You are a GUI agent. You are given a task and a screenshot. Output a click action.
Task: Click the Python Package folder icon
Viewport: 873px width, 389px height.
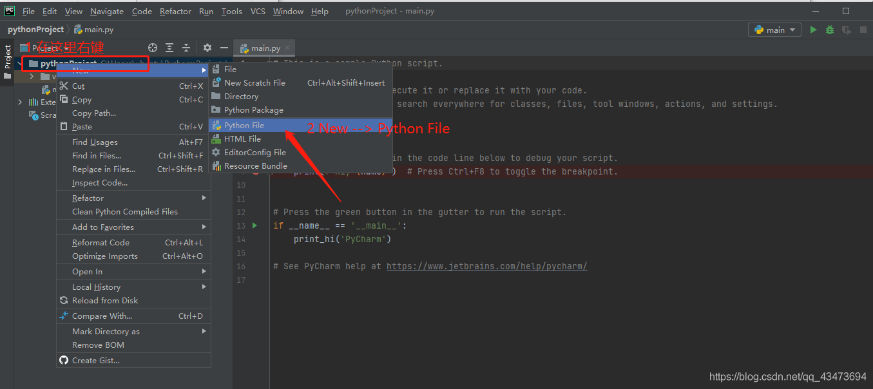pyautogui.click(x=216, y=109)
